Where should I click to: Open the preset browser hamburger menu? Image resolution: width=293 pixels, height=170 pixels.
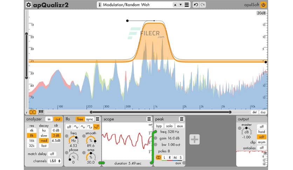pos(186,5)
